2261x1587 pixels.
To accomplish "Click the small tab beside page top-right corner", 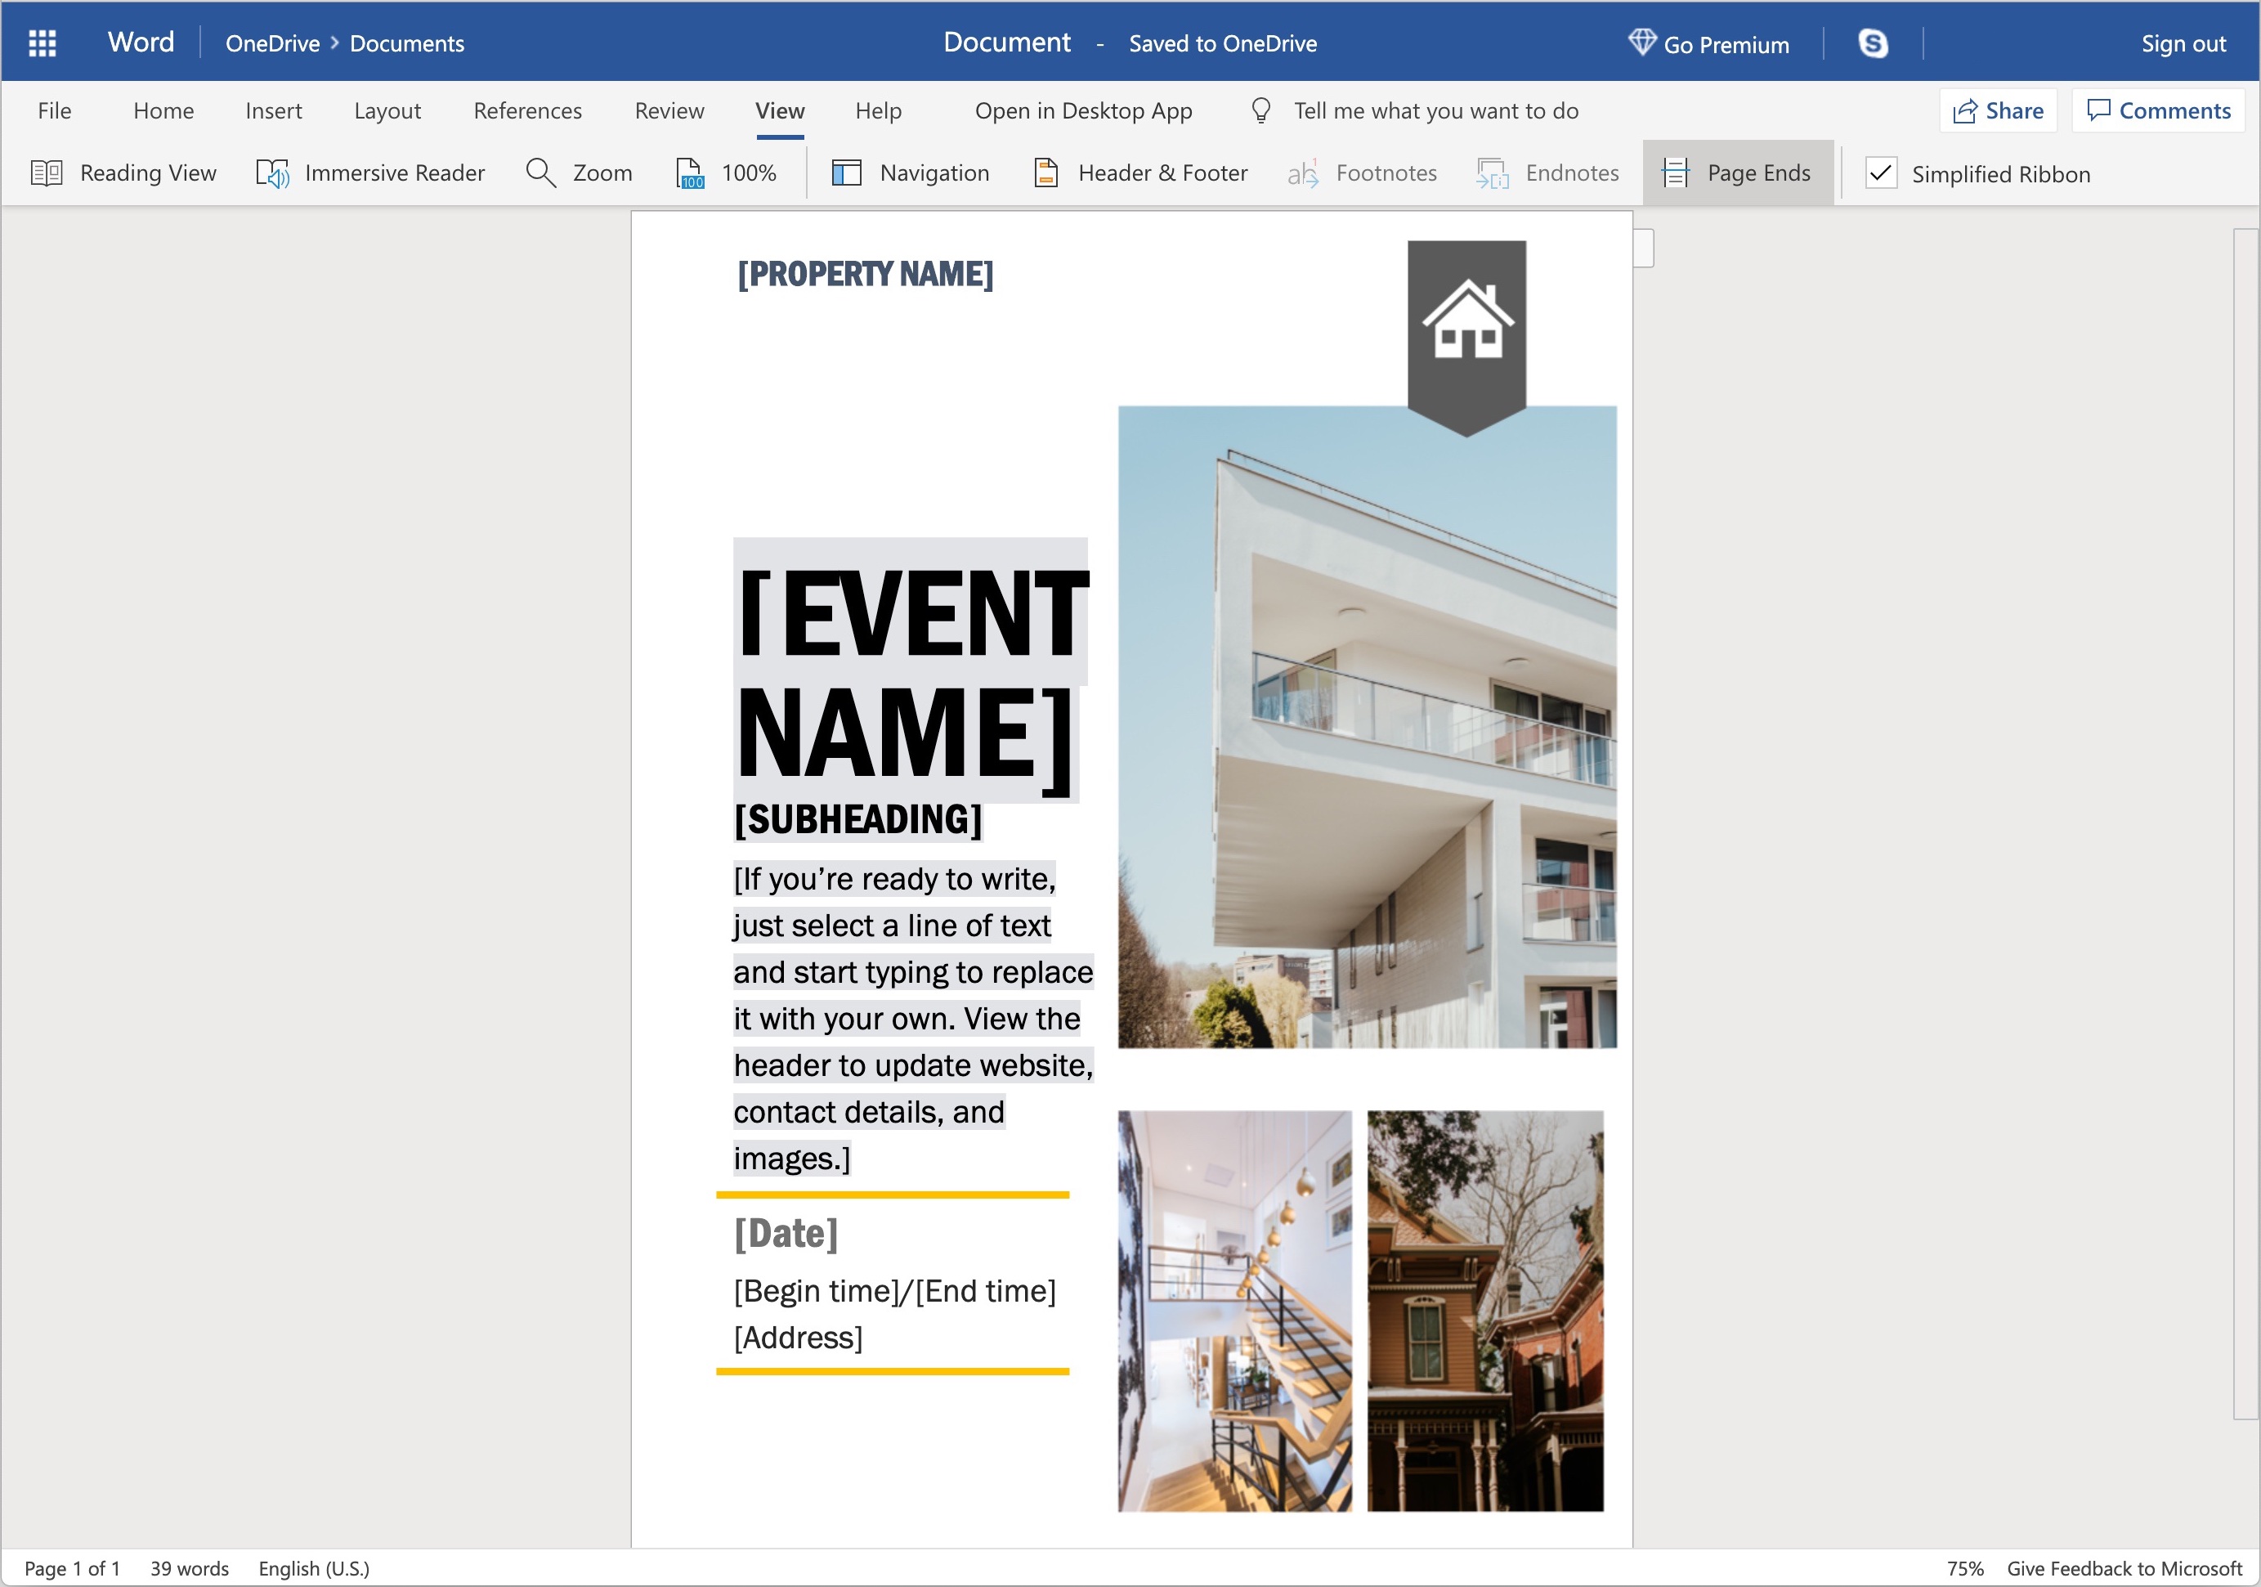I will [x=1644, y=249].
